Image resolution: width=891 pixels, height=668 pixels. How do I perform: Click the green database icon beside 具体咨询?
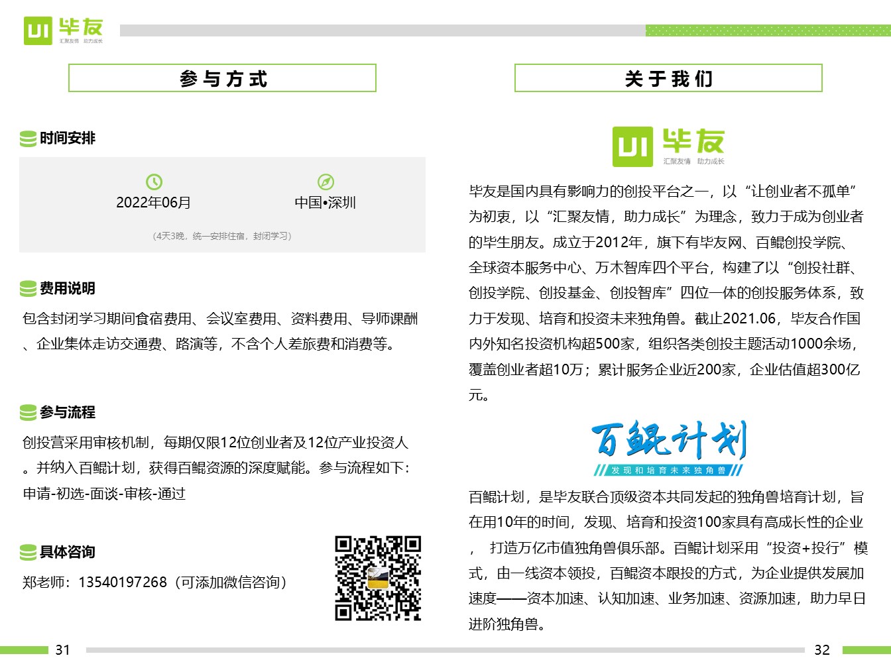28,552
